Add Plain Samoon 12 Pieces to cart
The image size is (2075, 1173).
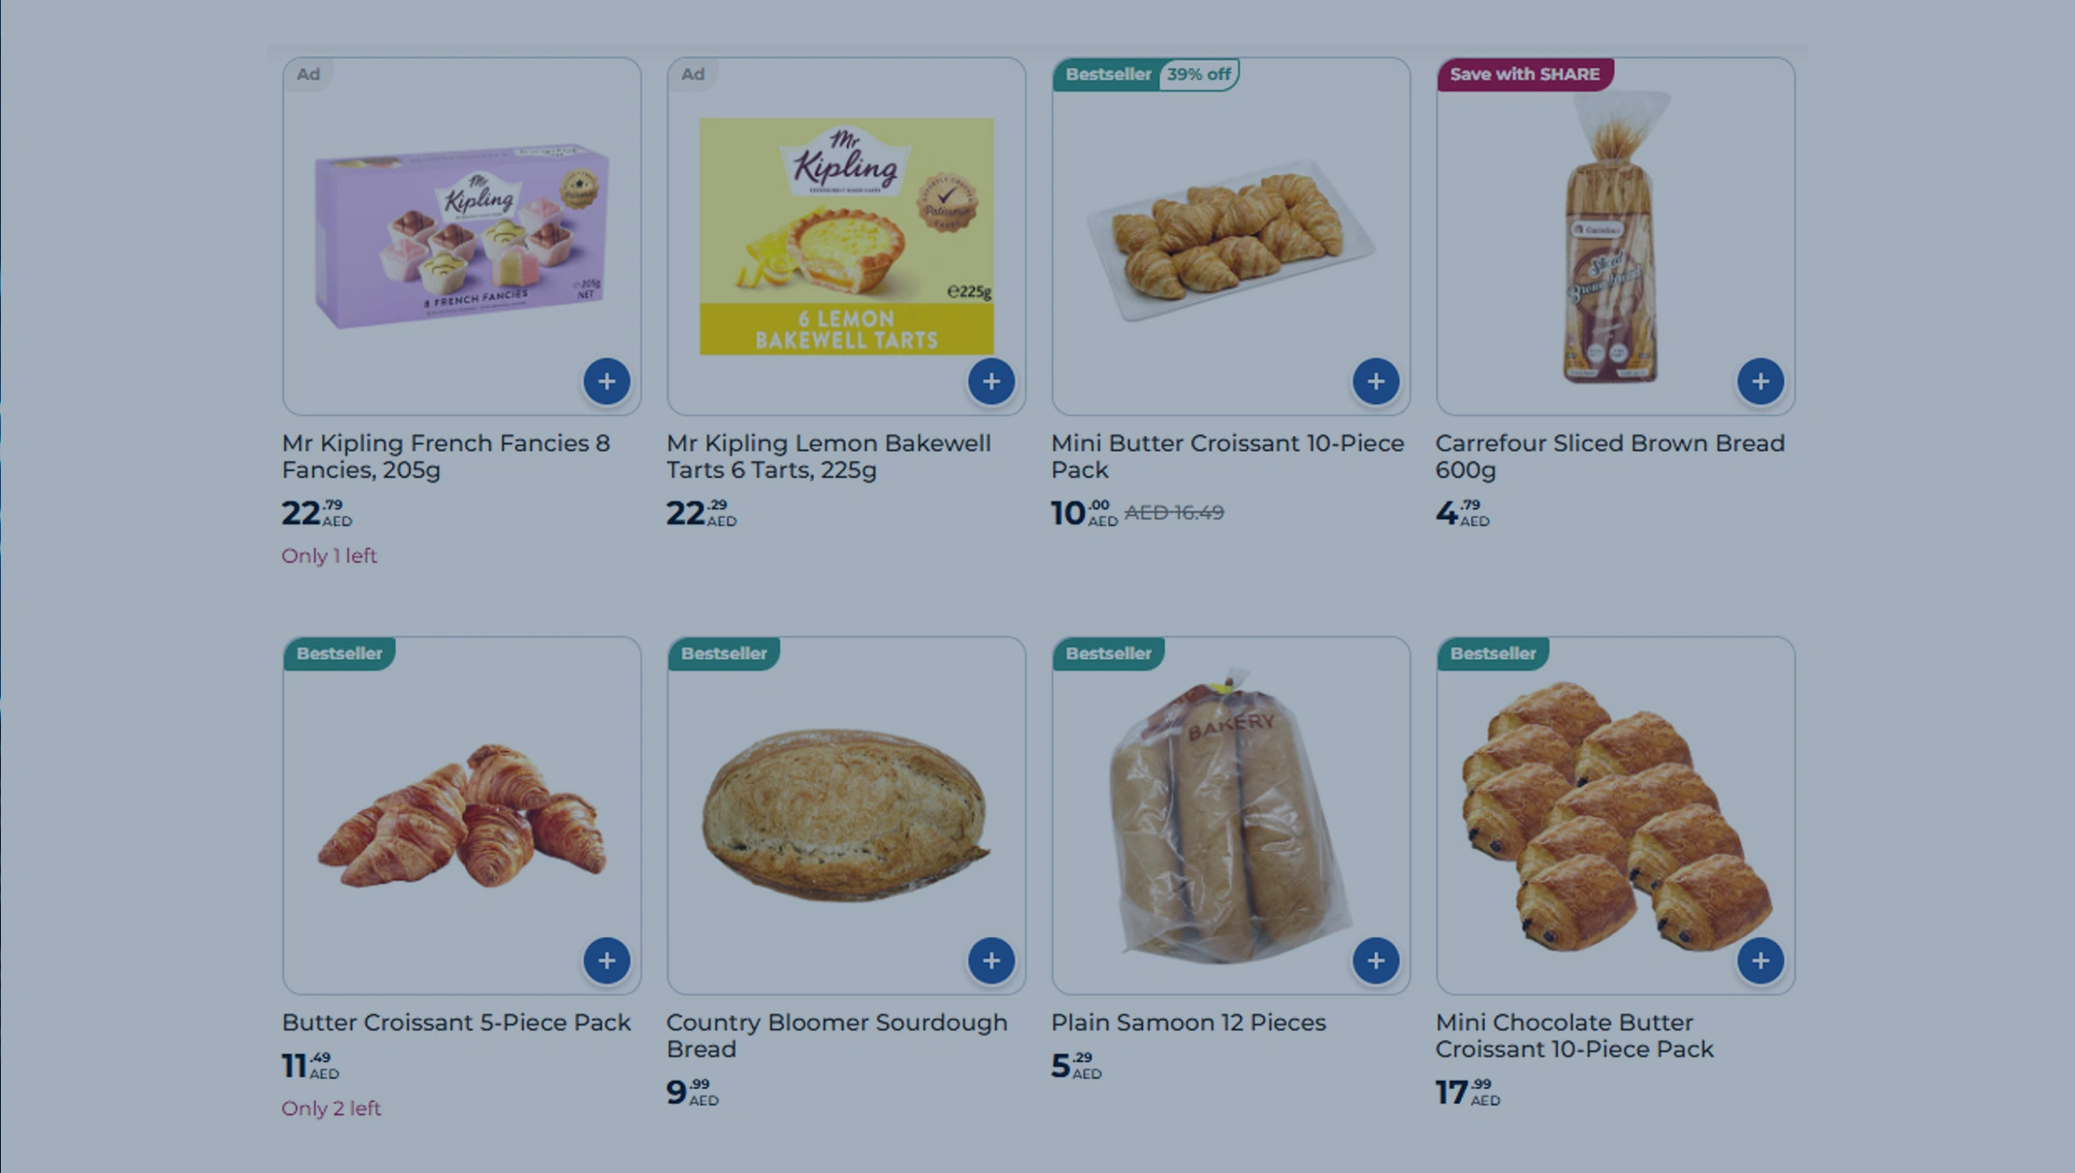(1376, 961)
